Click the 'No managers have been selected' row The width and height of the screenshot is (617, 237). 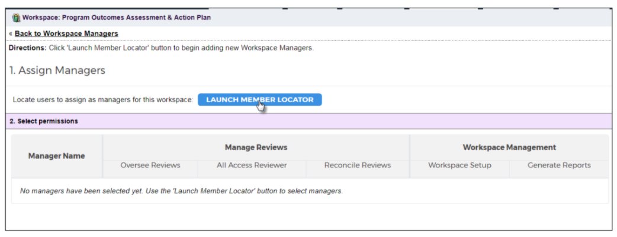point(310,191)
